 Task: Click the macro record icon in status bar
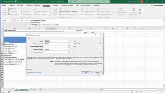click(9, 92)
